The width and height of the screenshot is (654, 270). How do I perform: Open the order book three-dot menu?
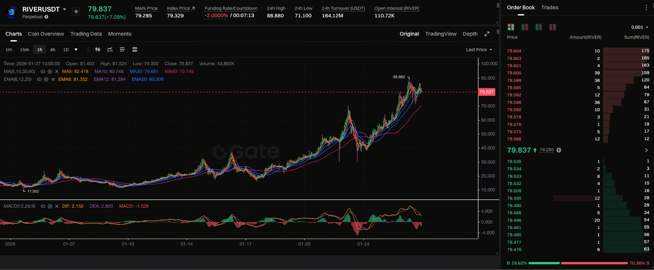pos(646,7)
